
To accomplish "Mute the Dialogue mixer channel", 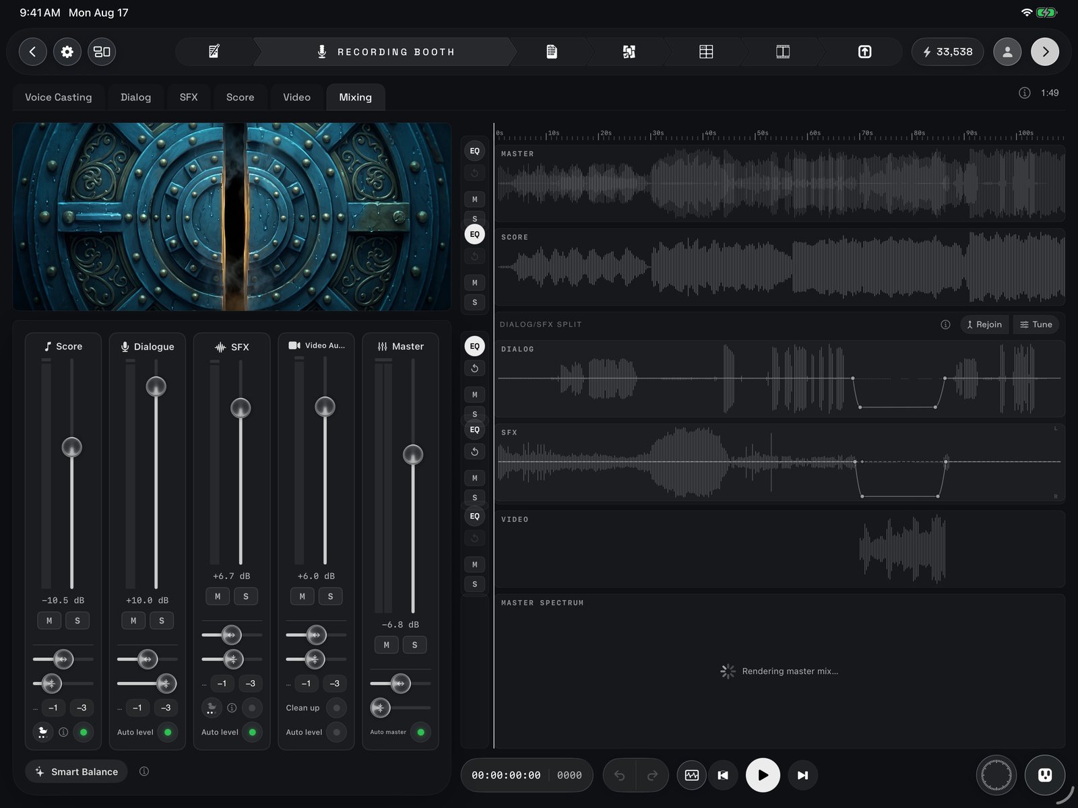I will (133, 621).
